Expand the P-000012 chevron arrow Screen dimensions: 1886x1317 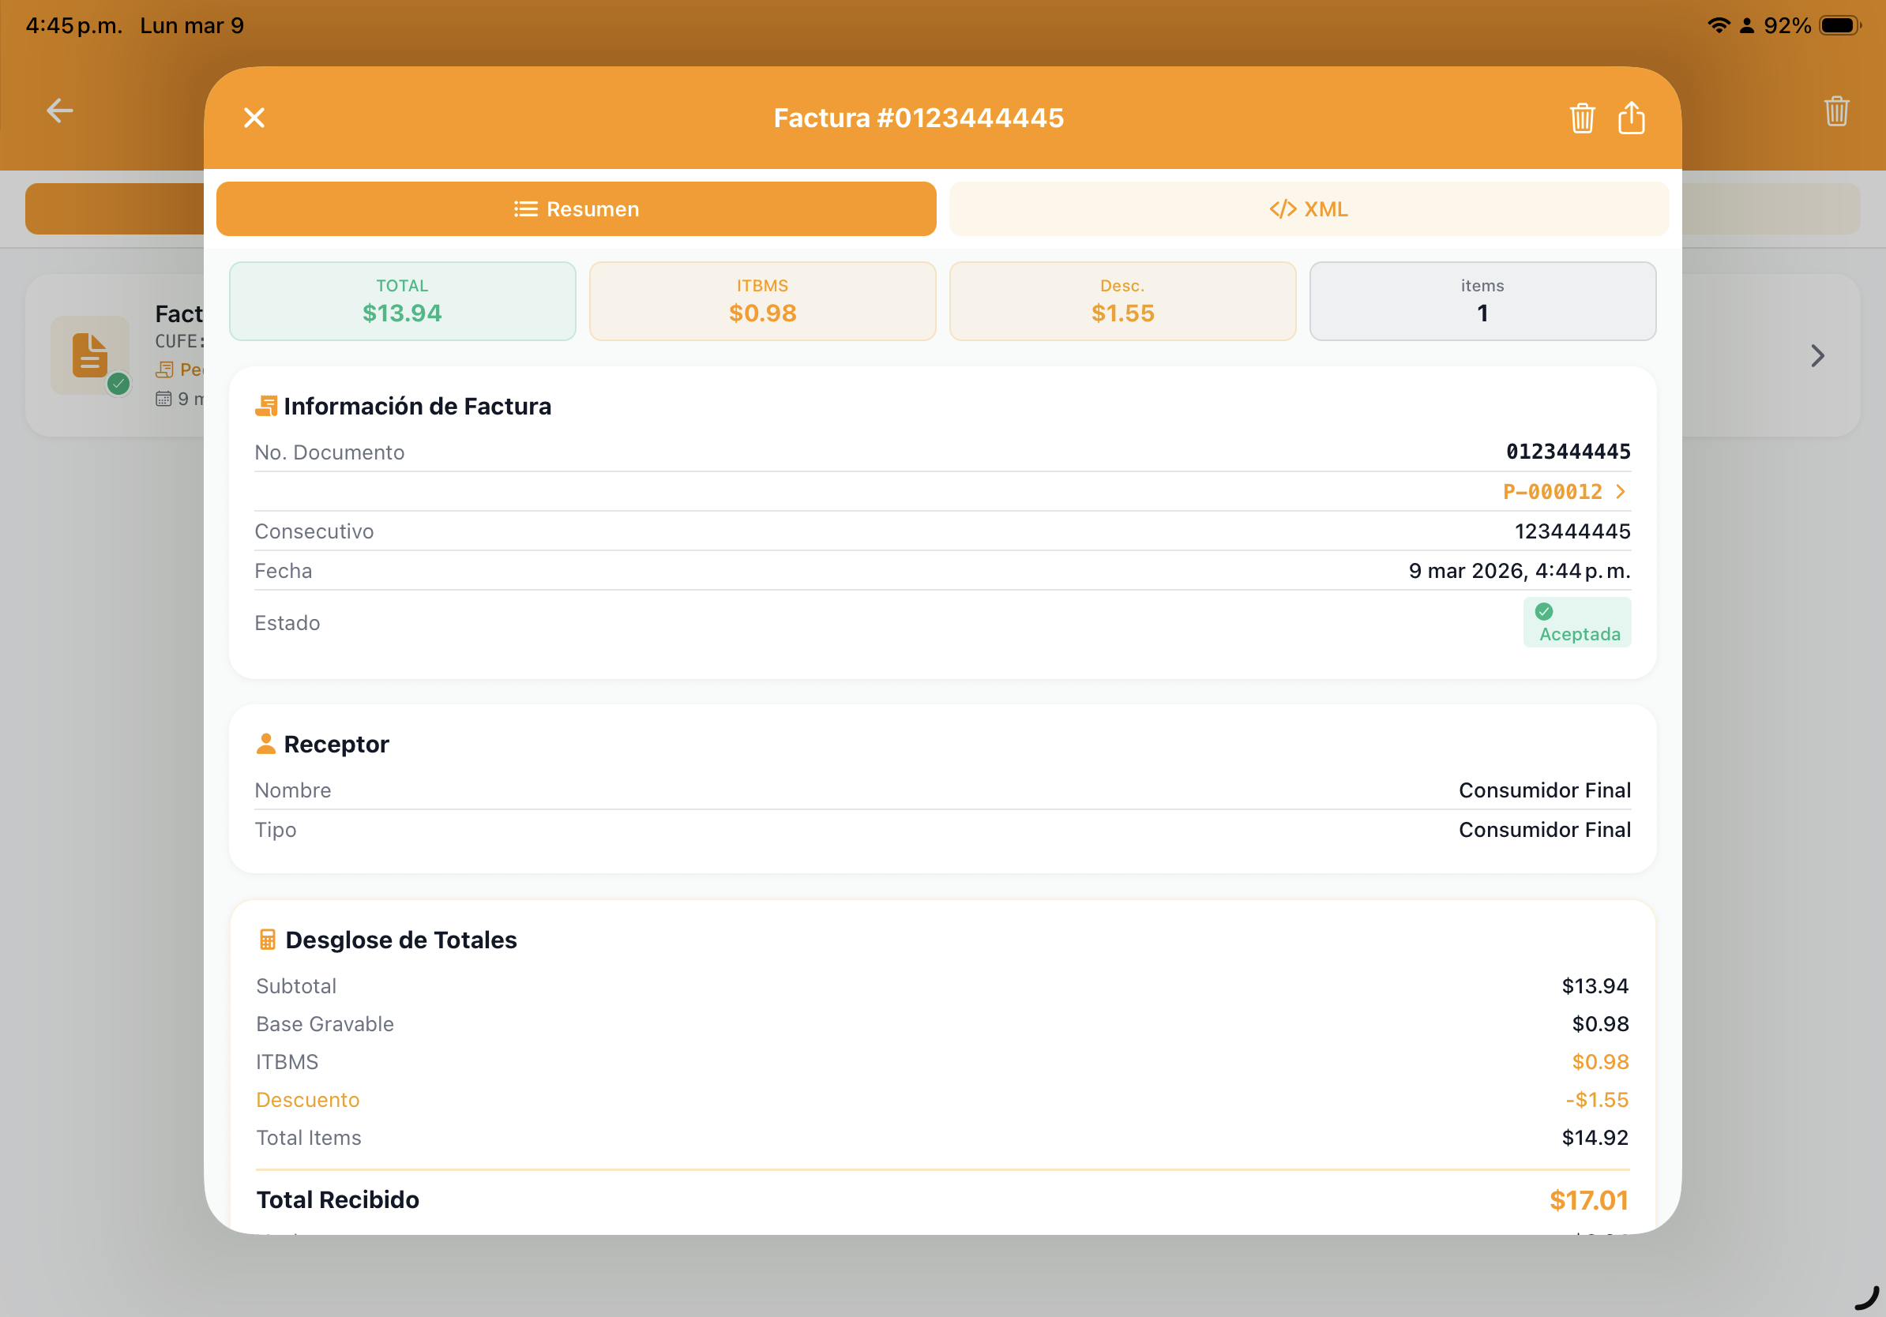1621,492
